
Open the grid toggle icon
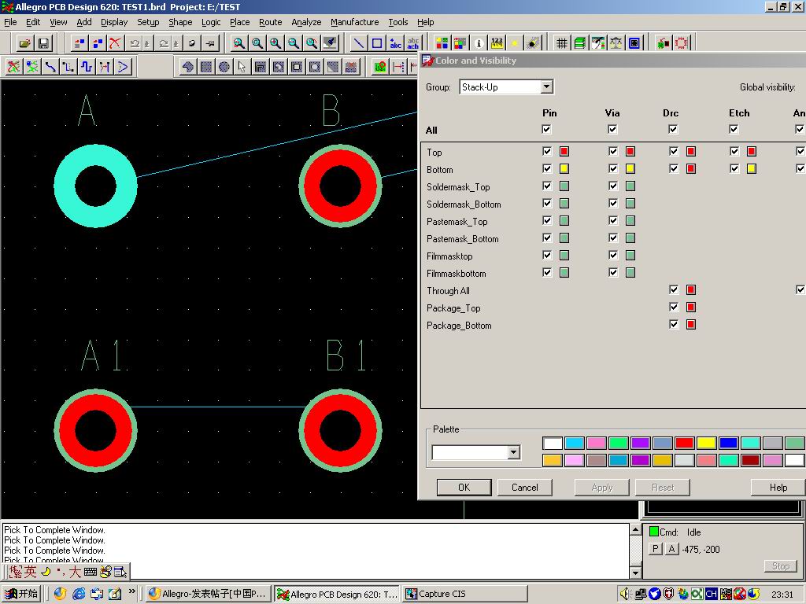(562, 43)
